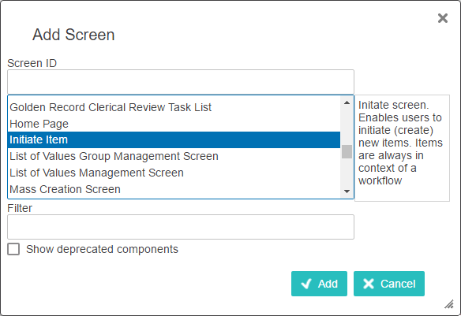
Task: Click the resize grip at dialog corner
Action: [449, 304]
